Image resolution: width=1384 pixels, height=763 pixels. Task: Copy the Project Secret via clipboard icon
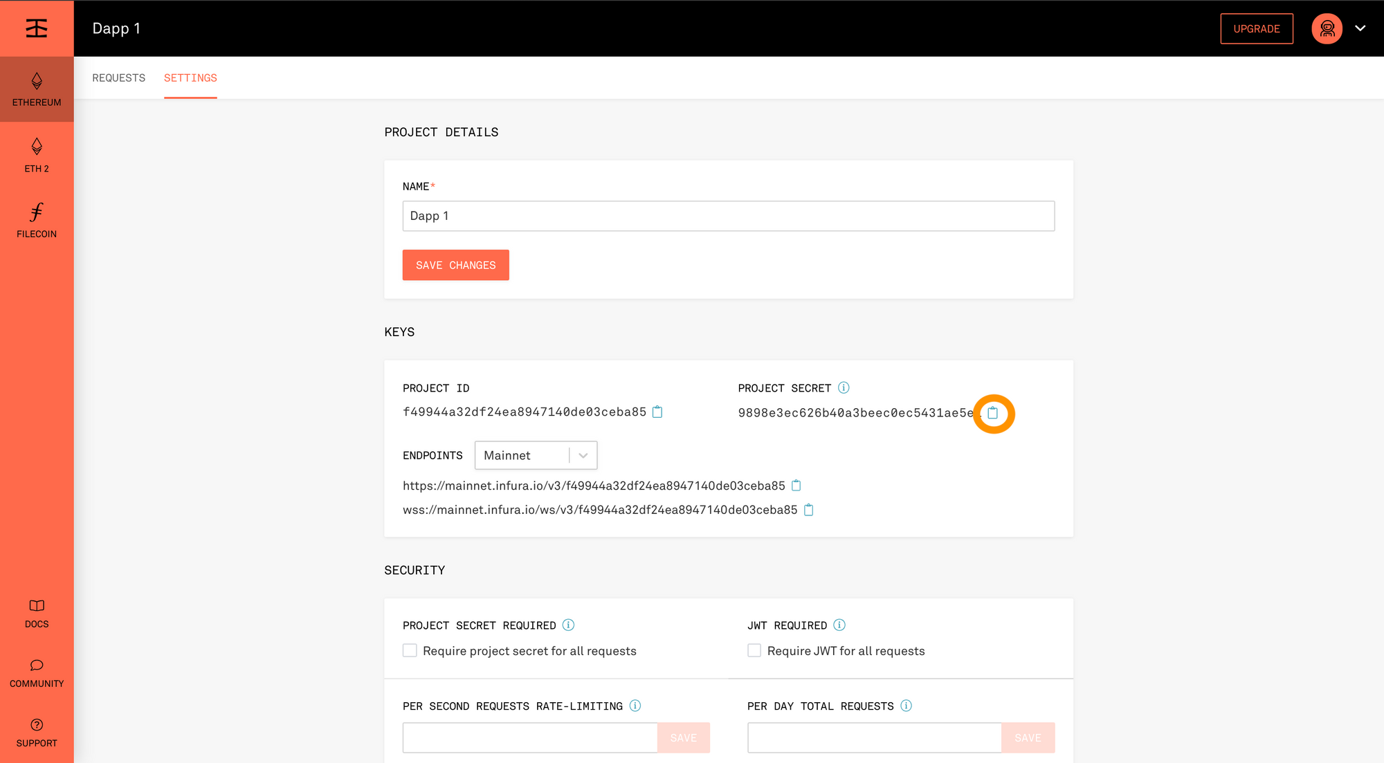[992, 413]
